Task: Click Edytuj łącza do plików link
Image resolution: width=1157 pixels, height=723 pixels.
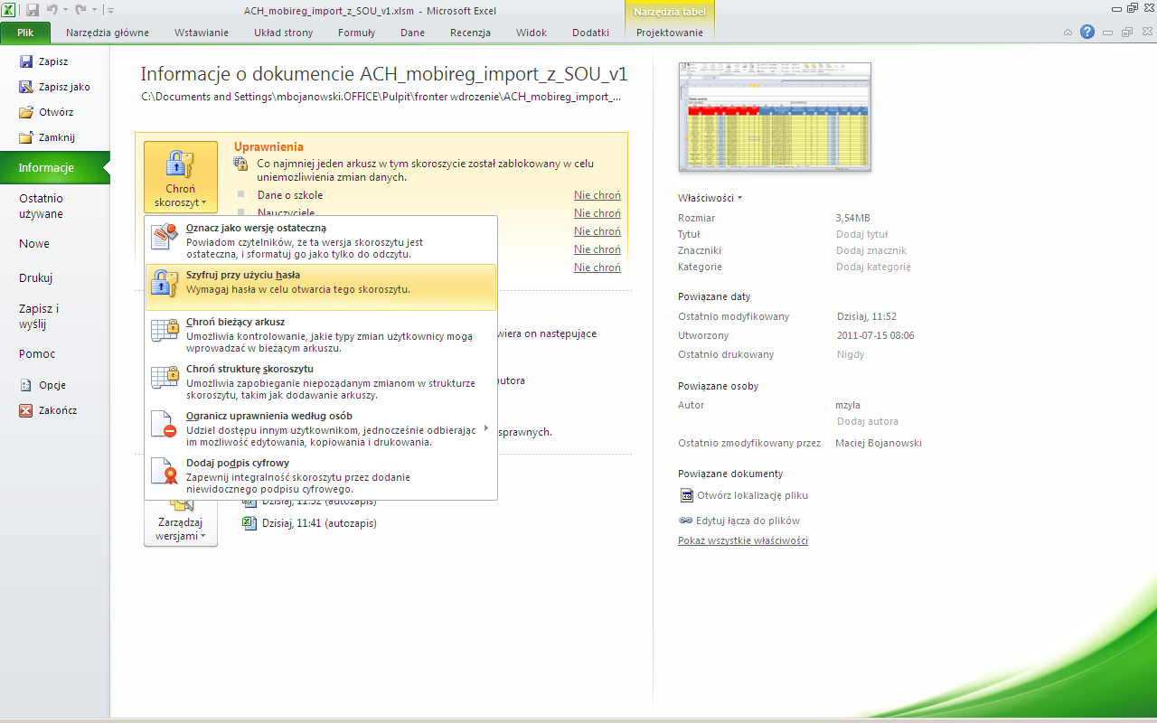Action: tap(748, 521)
